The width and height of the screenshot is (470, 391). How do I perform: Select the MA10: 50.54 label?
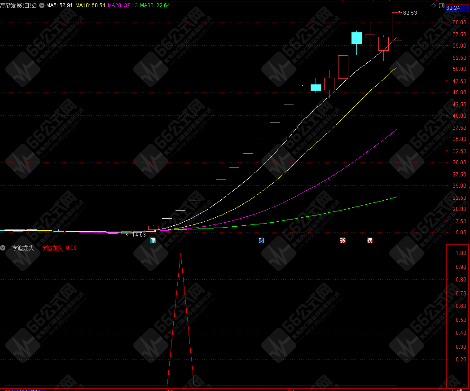90,5
